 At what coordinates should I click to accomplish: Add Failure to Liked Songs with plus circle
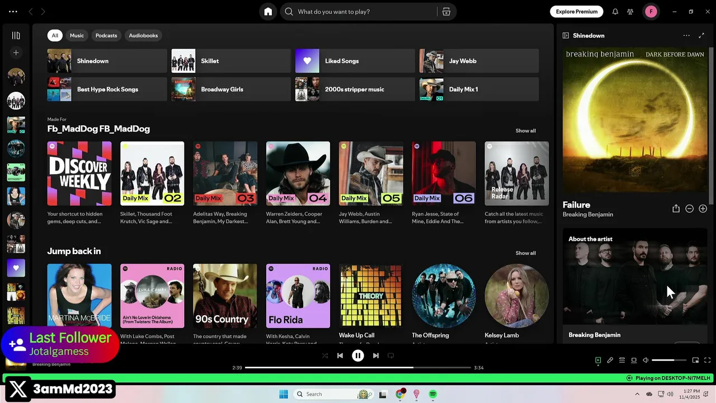(703, 209)
